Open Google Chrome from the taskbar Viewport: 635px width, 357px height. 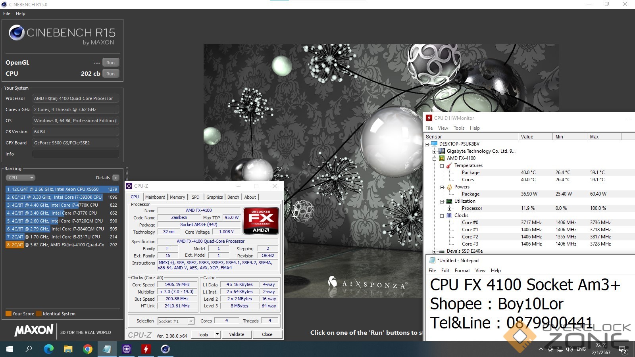(x=87, y=349)
